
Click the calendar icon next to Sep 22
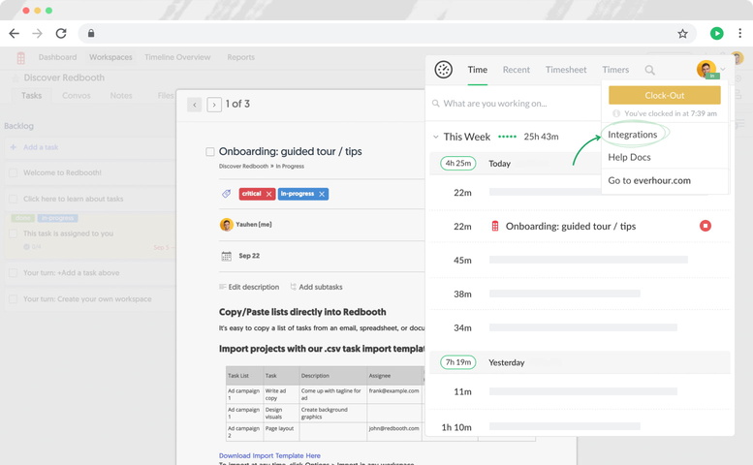coord(226,256)
